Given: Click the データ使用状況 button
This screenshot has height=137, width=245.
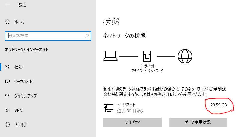Looking at the screenshot, I should 198,122.
